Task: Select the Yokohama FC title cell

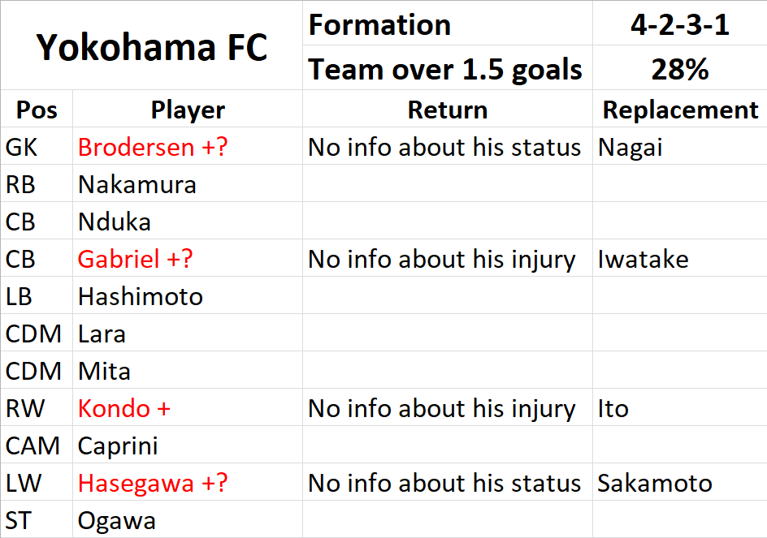Action: [152, 45]
